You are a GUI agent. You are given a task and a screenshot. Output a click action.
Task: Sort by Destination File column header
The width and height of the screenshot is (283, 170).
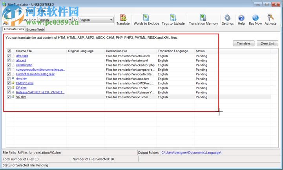click(x=117, y=51)
